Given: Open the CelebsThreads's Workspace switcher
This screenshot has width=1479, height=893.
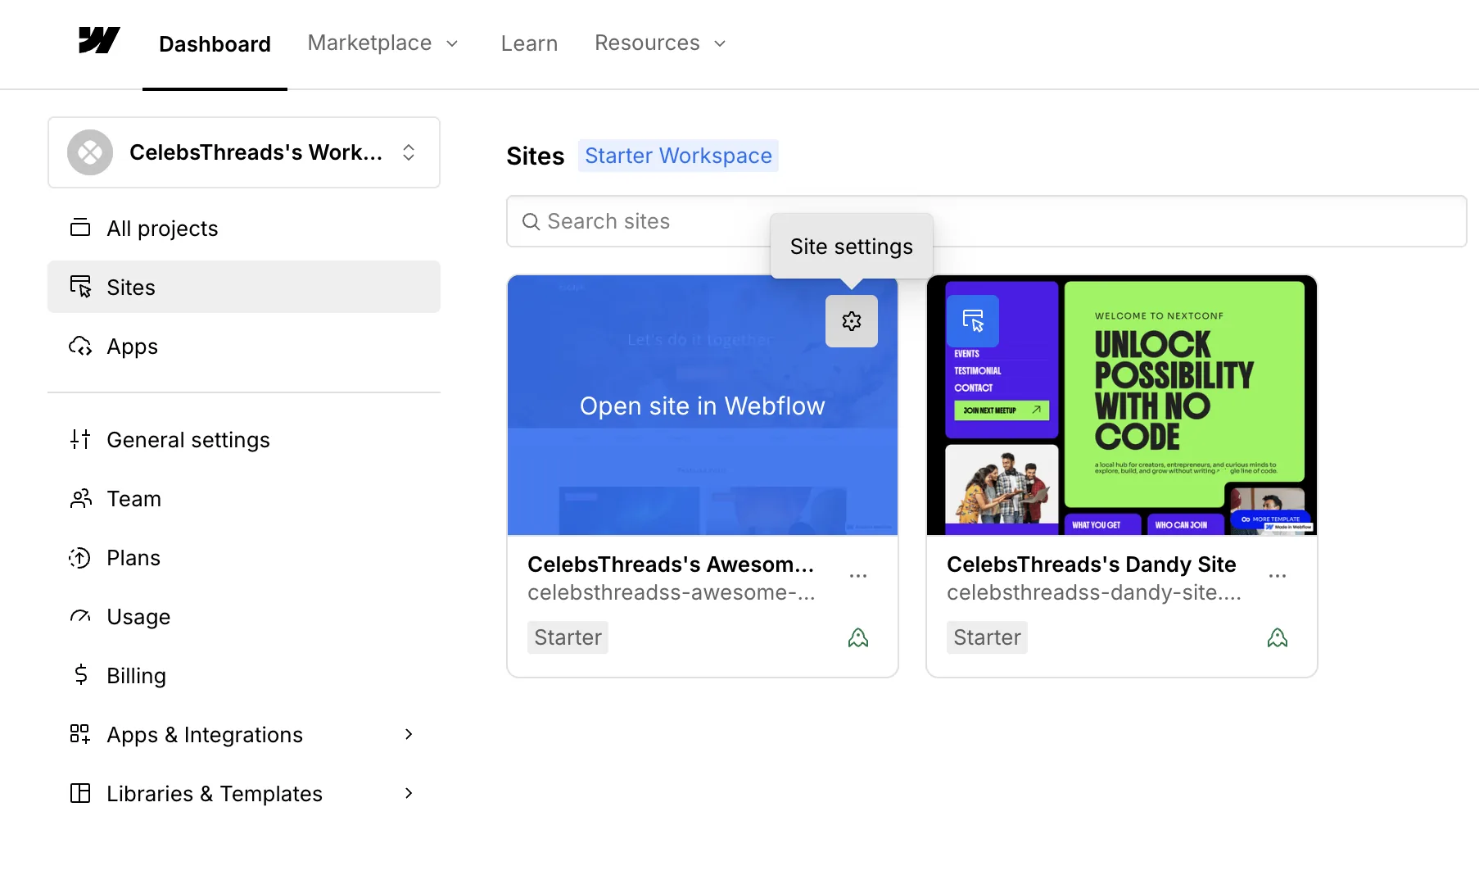Looking at the screenshot, I should tap(244, 152).
